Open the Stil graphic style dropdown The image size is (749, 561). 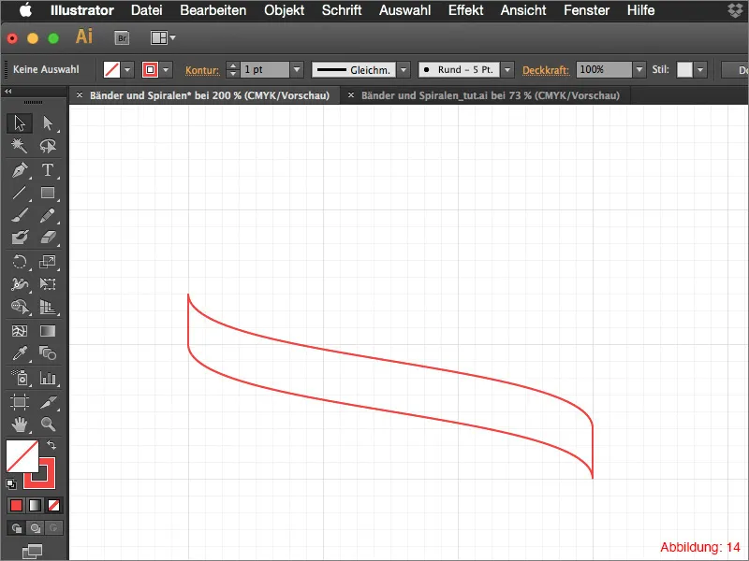pos(700,69)
